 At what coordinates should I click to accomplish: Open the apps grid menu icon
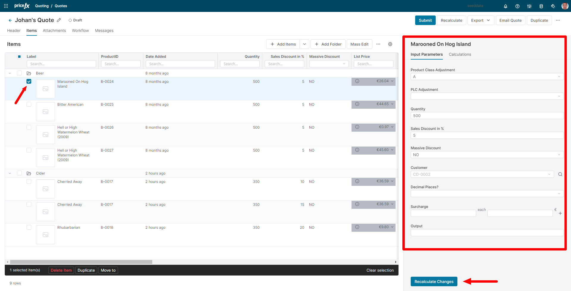tap(6, 6)
